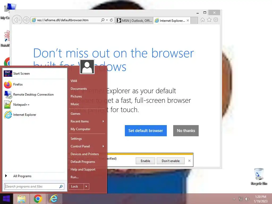Screen dimensions: 272x204
Task: Open File Explorer from the taskbar
Action: [21, 199]
